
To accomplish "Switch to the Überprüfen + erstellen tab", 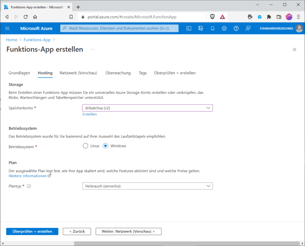I will [x=175, y=73].
